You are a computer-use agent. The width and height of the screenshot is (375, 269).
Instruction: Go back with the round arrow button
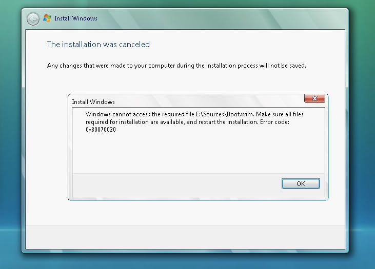(33, 19)
